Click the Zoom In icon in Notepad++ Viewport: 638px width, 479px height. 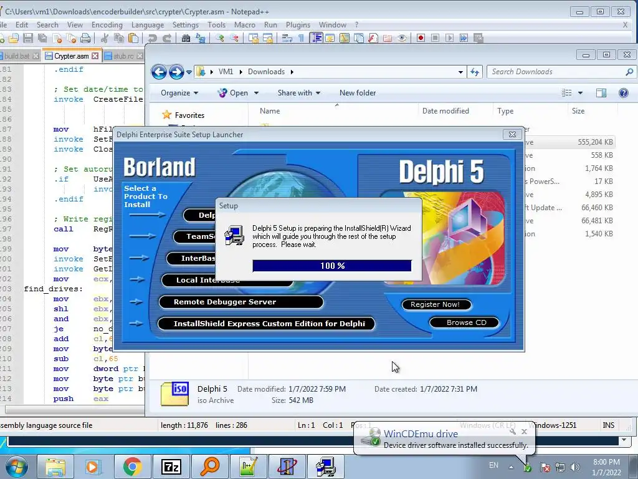pos(220,38)
